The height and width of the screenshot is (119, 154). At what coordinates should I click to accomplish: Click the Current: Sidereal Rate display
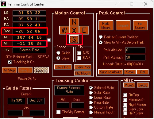click(x=69, y=90)
